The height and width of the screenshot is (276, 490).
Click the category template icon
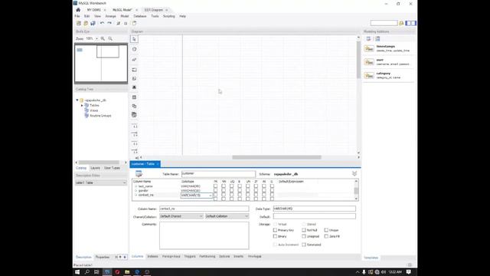pos(369,75)
